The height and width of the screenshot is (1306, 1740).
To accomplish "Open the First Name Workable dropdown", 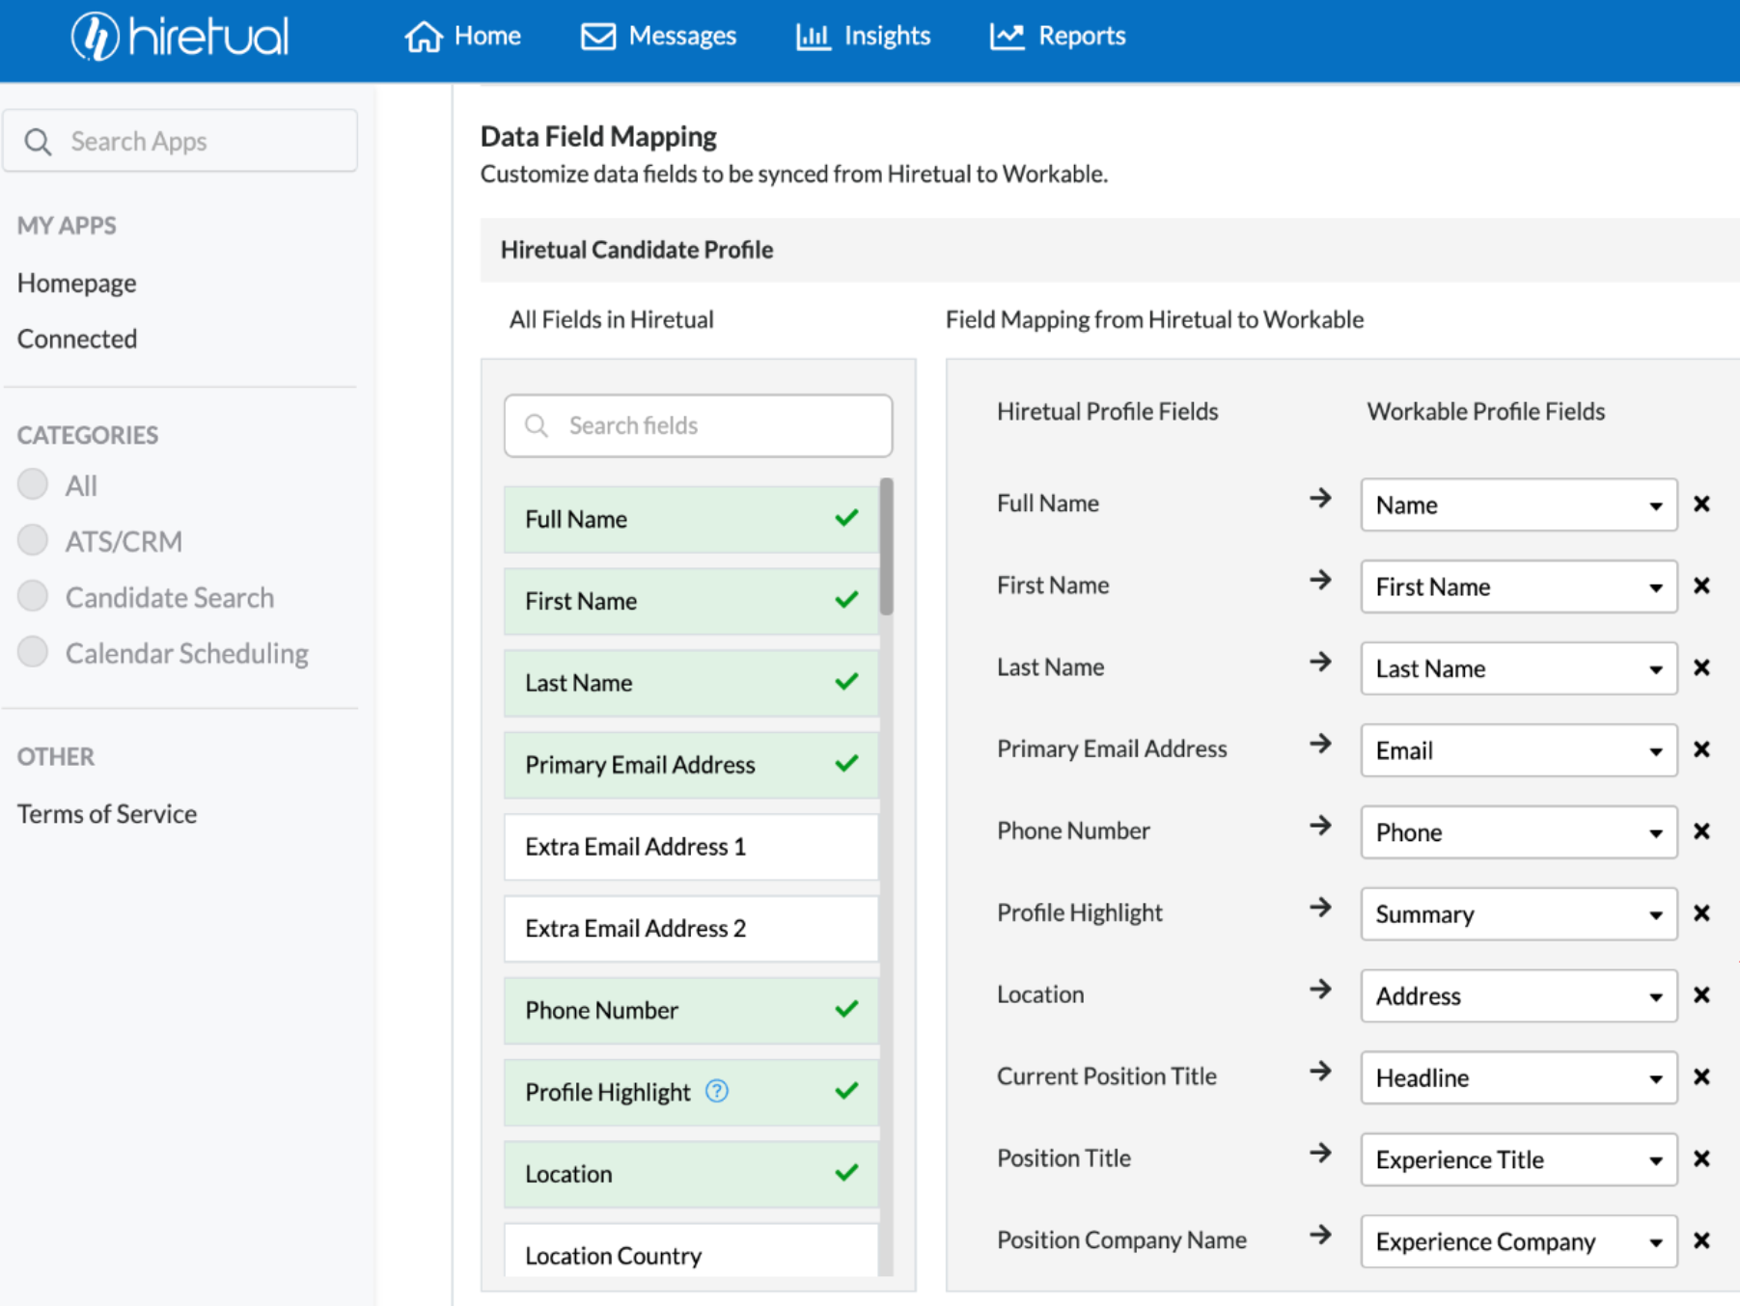I will click(x=1519, y=586).
